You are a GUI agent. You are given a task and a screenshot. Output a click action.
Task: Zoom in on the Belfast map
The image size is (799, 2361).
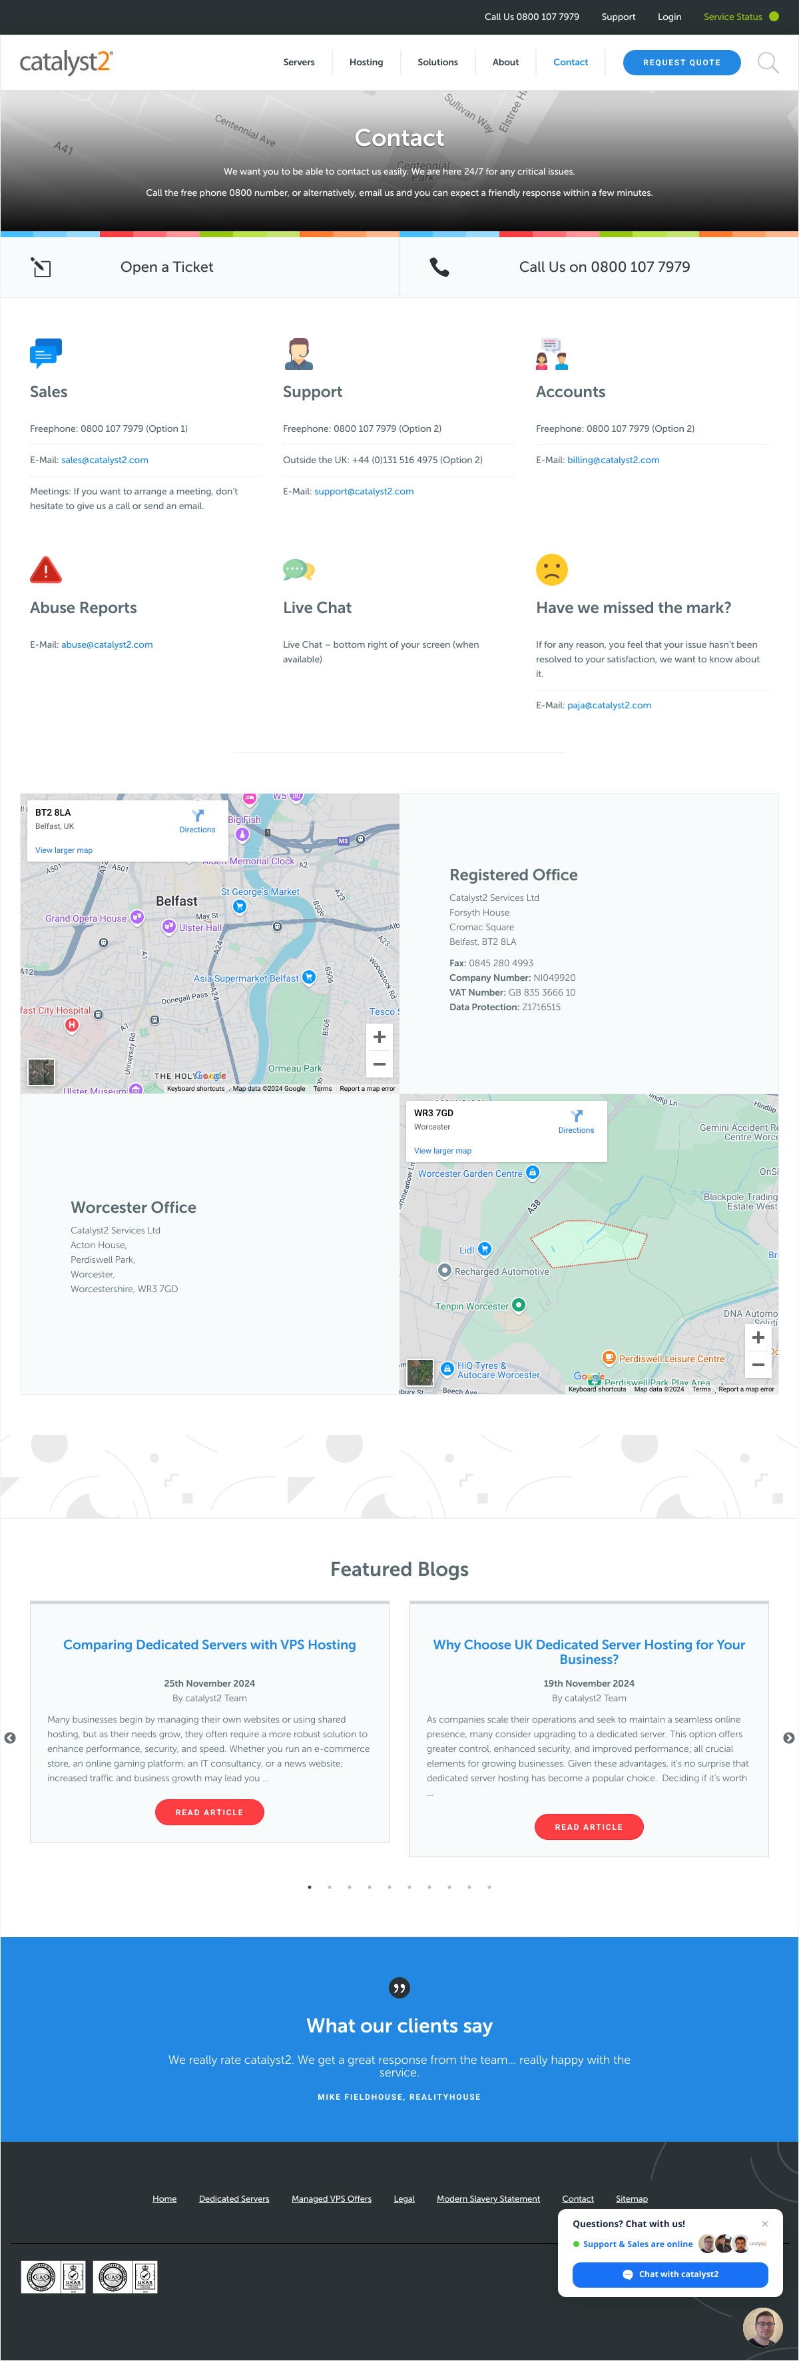click(380, 1037)
